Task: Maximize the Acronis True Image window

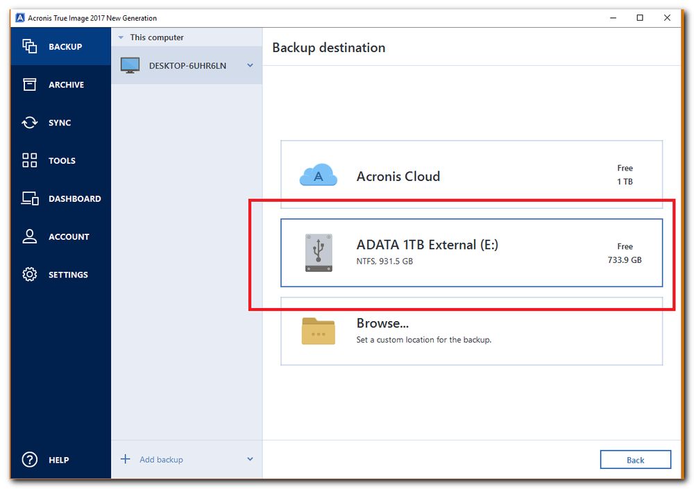Action: [640, 18]
